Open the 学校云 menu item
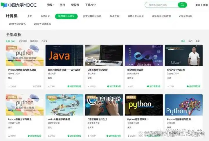Image resolution: width=209 pixels, height=141 pixels. click(x=75, y=5)
